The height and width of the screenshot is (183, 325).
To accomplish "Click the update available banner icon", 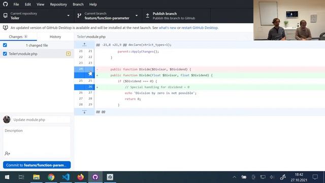I will pyautogui.click(x=6, y=27).
